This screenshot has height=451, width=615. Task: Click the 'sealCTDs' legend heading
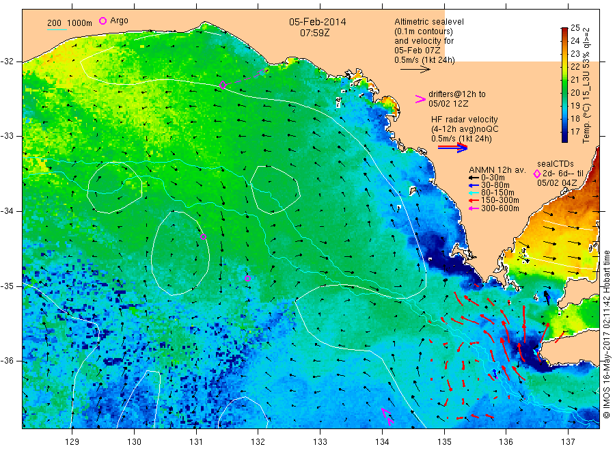(556, 164)
